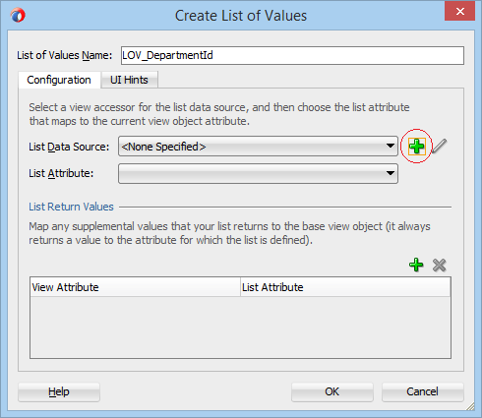Close the Create List of Values dialog
The width and height of the screenshot is (482, 418).
pyautogui.click(x=459, y=12)
